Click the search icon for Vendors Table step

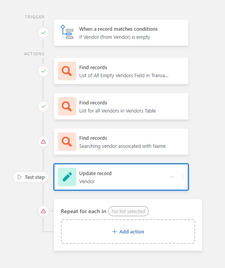pos(67,106)
